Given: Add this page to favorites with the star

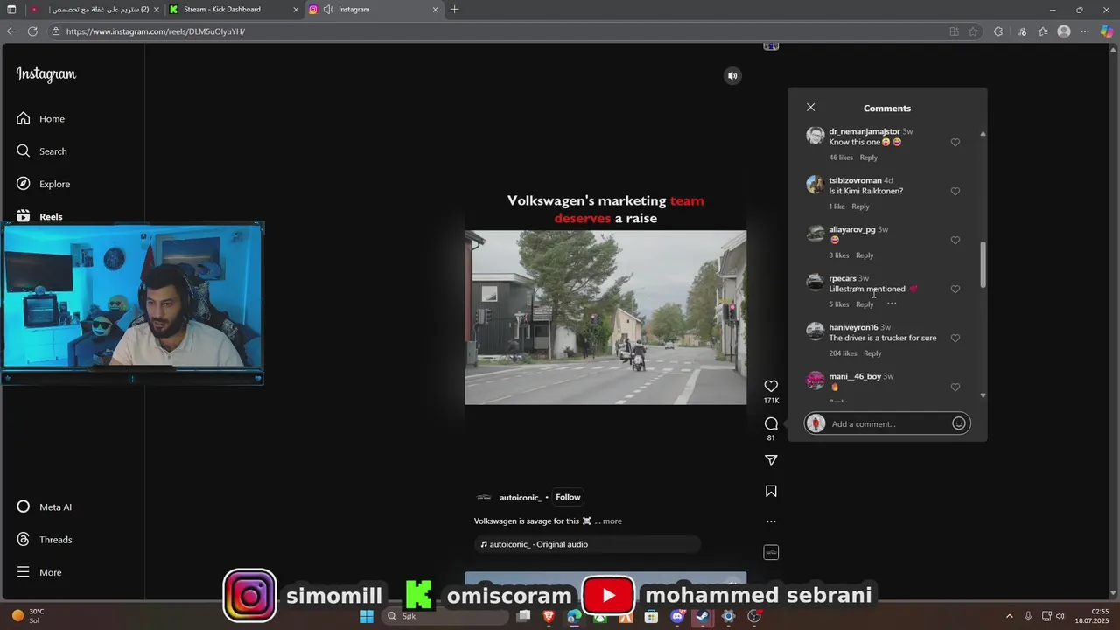Looking at the screenshot, I should click(973, 31).
